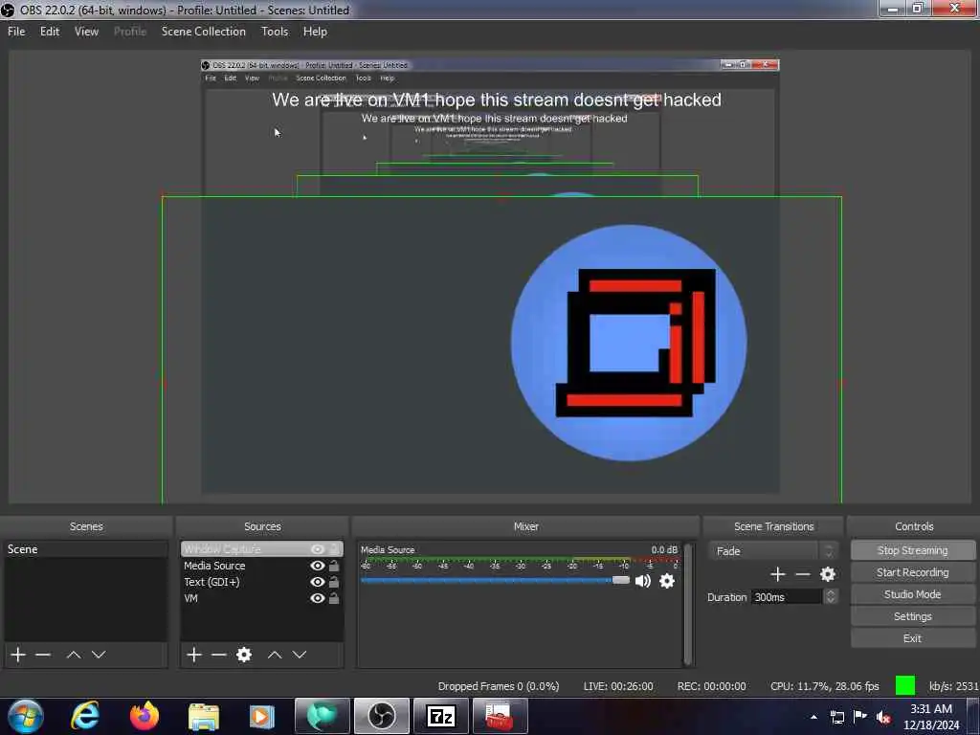Open the File menu
The width and height of the screenshot is (980, 735).
[16, 32]
